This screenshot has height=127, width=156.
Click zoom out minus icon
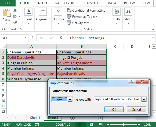tap(108, 125)
